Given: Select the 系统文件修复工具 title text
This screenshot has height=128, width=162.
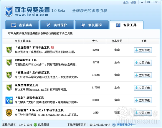Looking at the screenshot, I should pyautogui.click(x=26, y=85).
